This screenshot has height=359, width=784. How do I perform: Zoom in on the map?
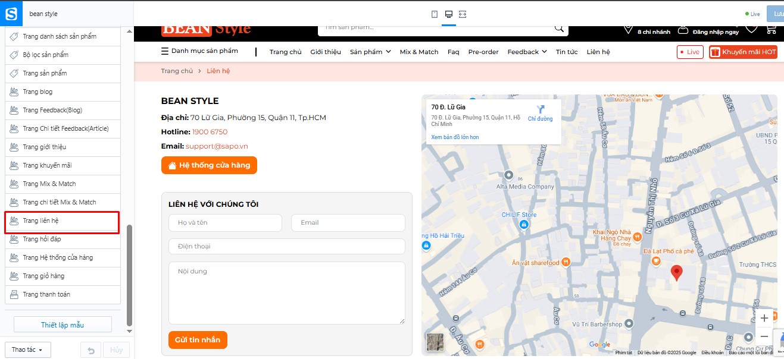764,318
